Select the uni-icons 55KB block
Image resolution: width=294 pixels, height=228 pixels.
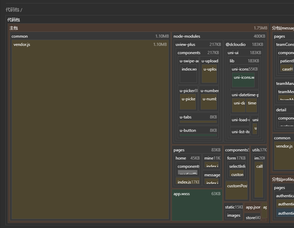click(240, 69)
